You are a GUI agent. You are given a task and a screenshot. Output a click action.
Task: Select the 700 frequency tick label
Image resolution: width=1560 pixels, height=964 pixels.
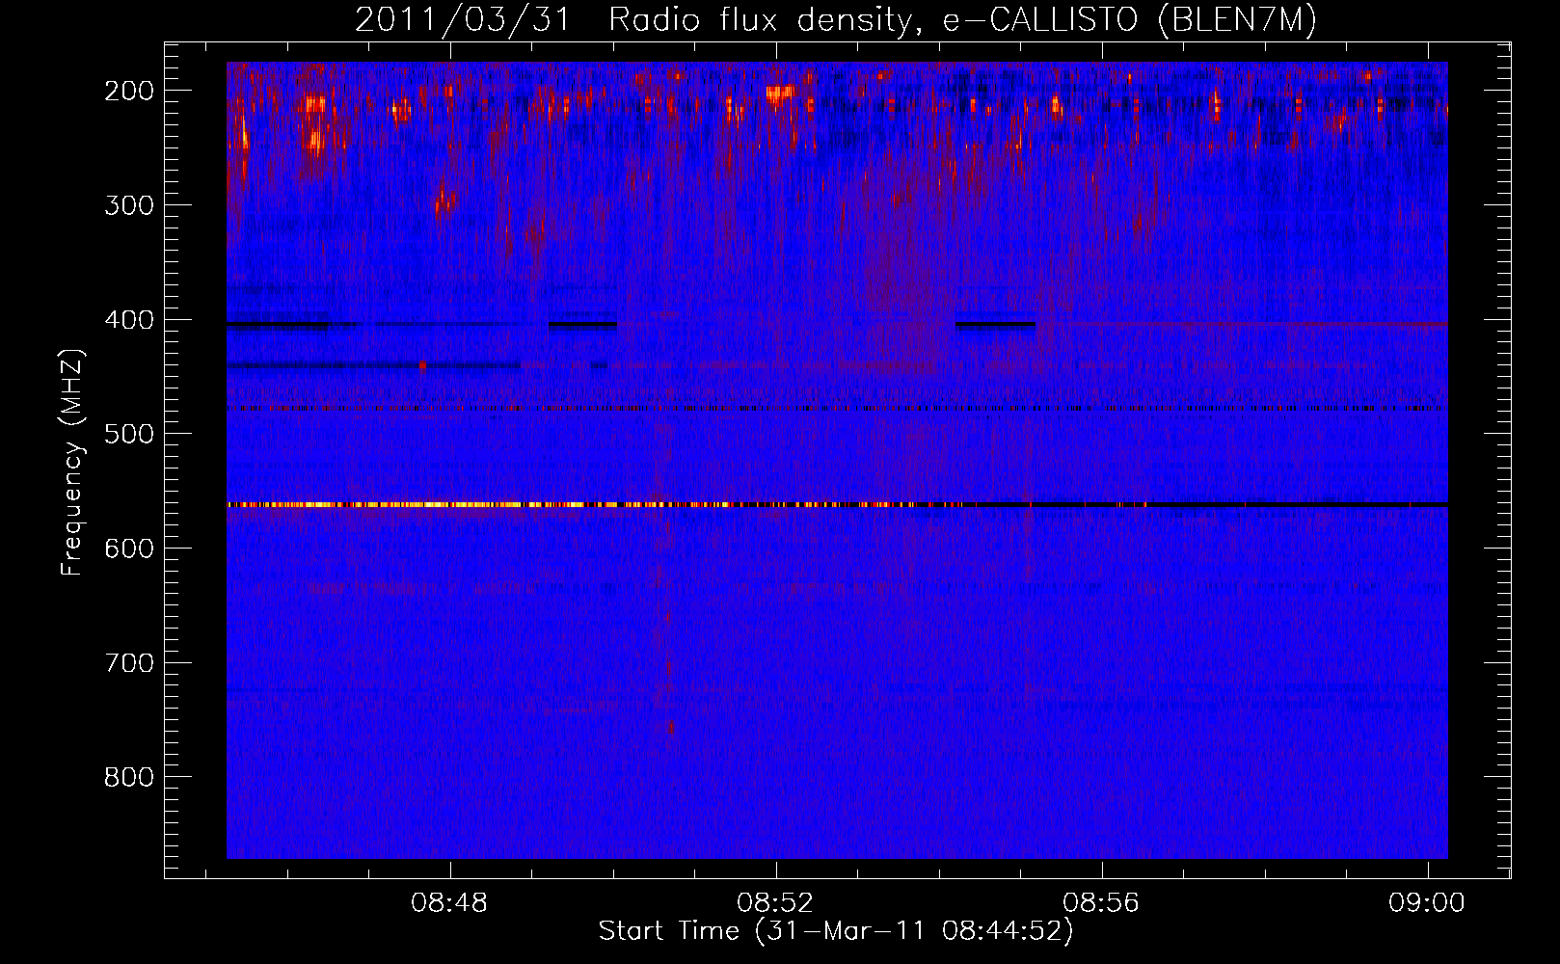click(x=129, y=663)
